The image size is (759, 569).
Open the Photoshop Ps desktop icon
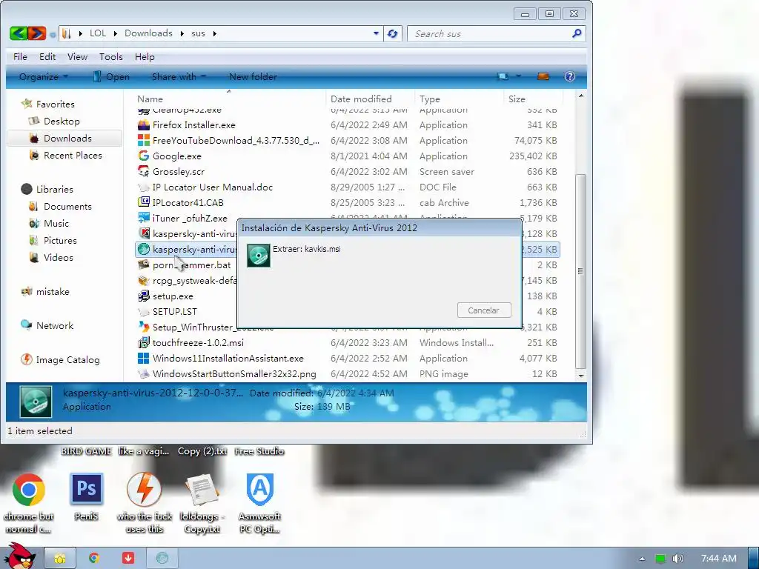click(87, 490)
